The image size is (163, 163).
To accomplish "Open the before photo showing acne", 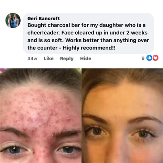I will [41, 116].
